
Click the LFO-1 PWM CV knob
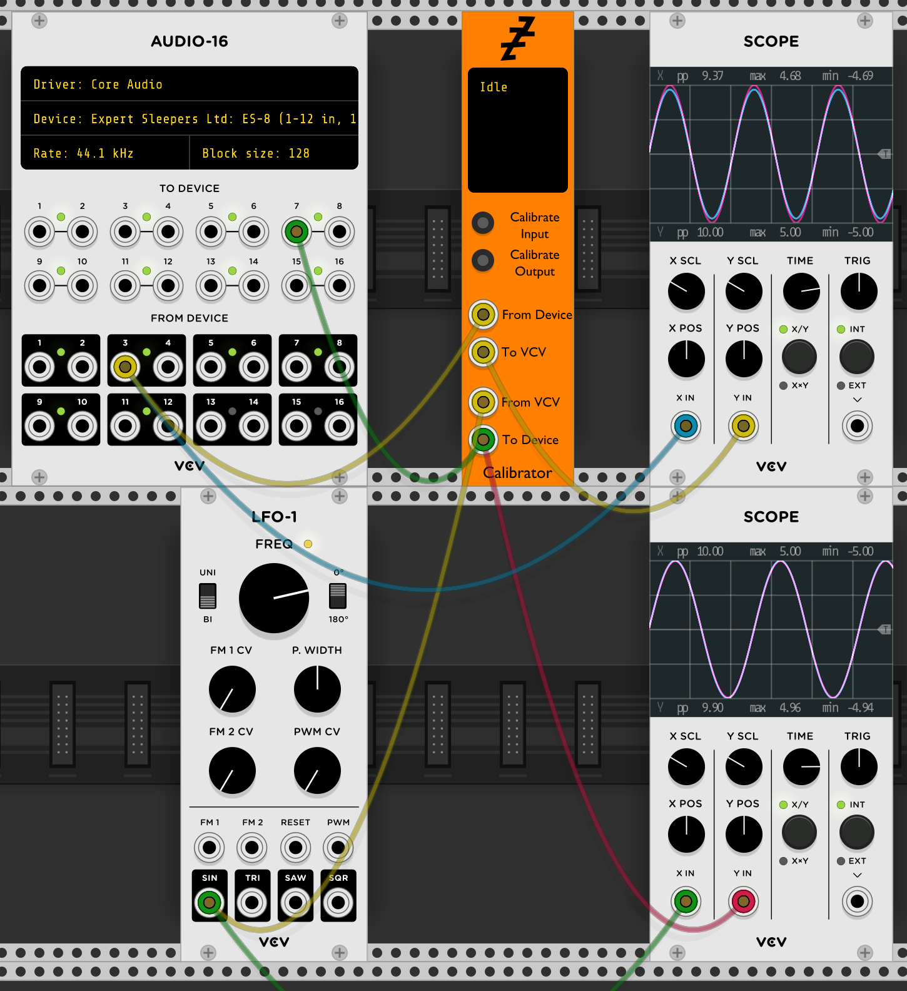317,771
